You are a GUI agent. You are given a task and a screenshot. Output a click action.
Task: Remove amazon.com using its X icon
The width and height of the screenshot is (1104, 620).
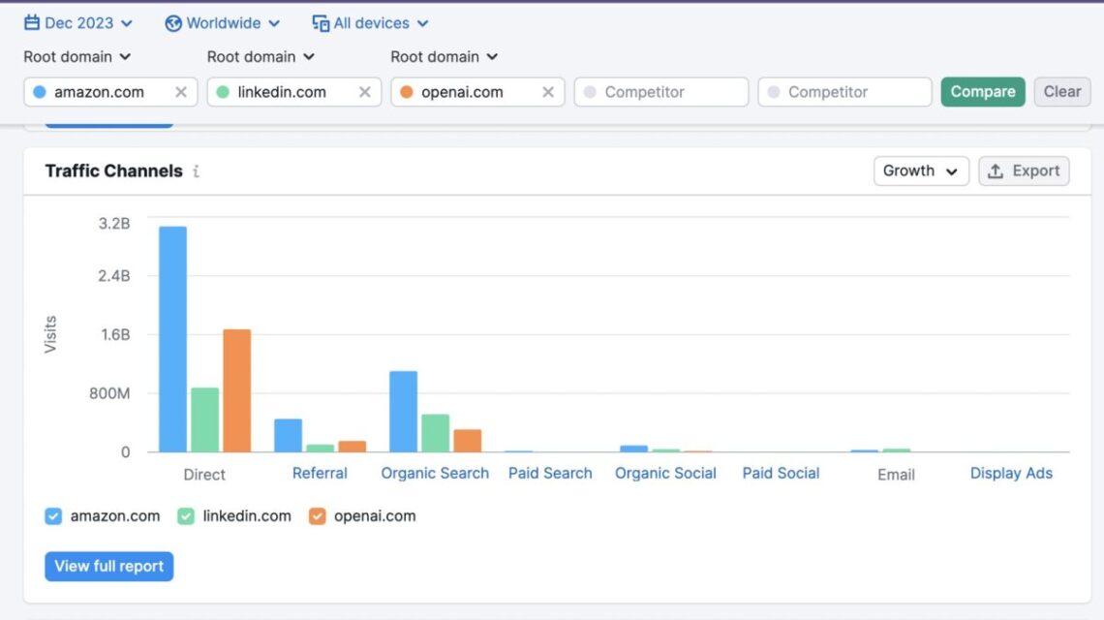179,92
